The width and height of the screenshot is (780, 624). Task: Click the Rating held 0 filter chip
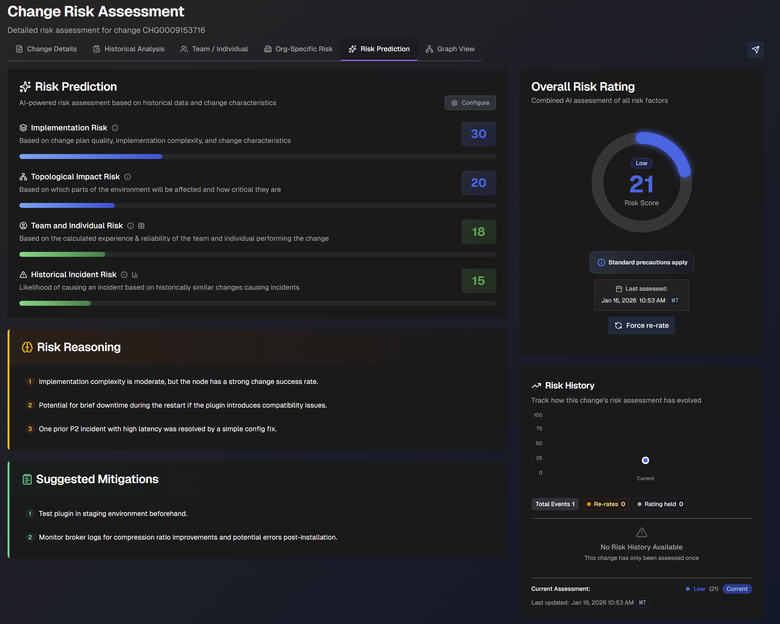660,504
